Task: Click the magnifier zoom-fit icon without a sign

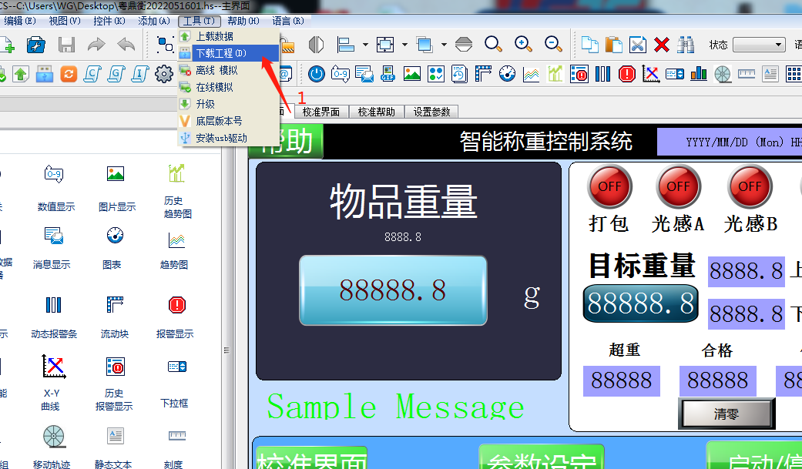Action: (x=493, y=44)
